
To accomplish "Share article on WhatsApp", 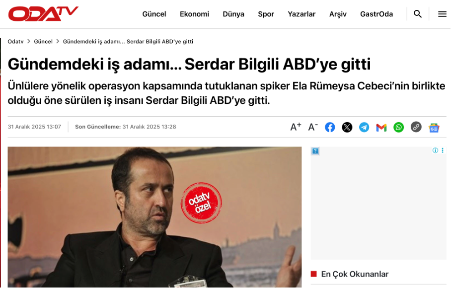I will [399, 127].
